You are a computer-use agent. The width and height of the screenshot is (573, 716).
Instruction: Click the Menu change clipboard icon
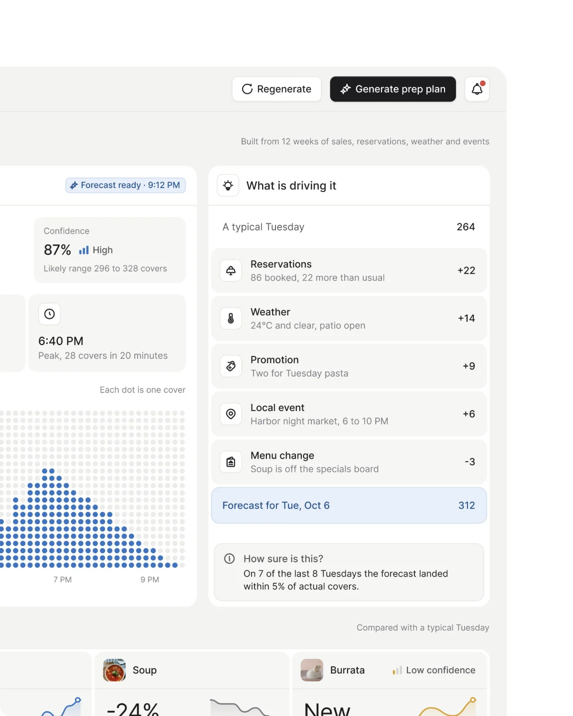pyautogui.click(x=231, y=462)
